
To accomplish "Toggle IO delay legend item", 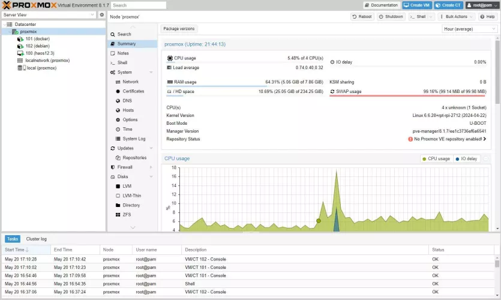I will (x=466, y=159).
